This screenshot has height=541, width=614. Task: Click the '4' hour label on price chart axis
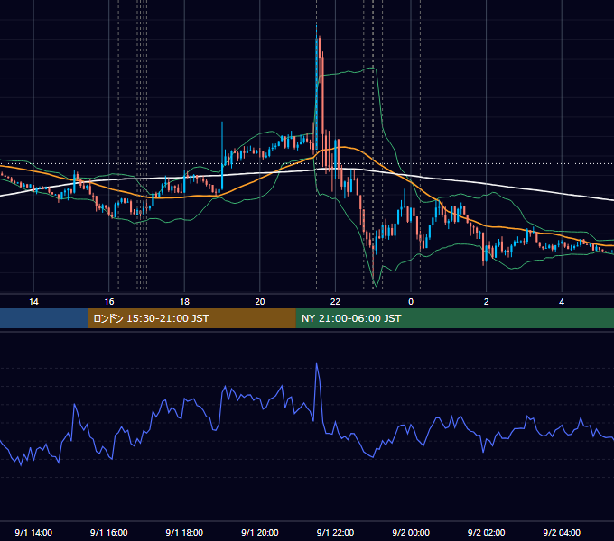coord(562,302)
